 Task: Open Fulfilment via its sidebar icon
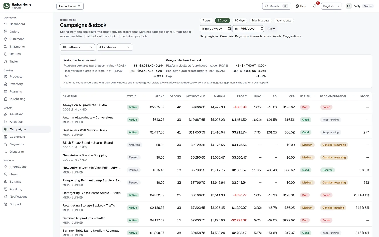[x=6, y=39]
